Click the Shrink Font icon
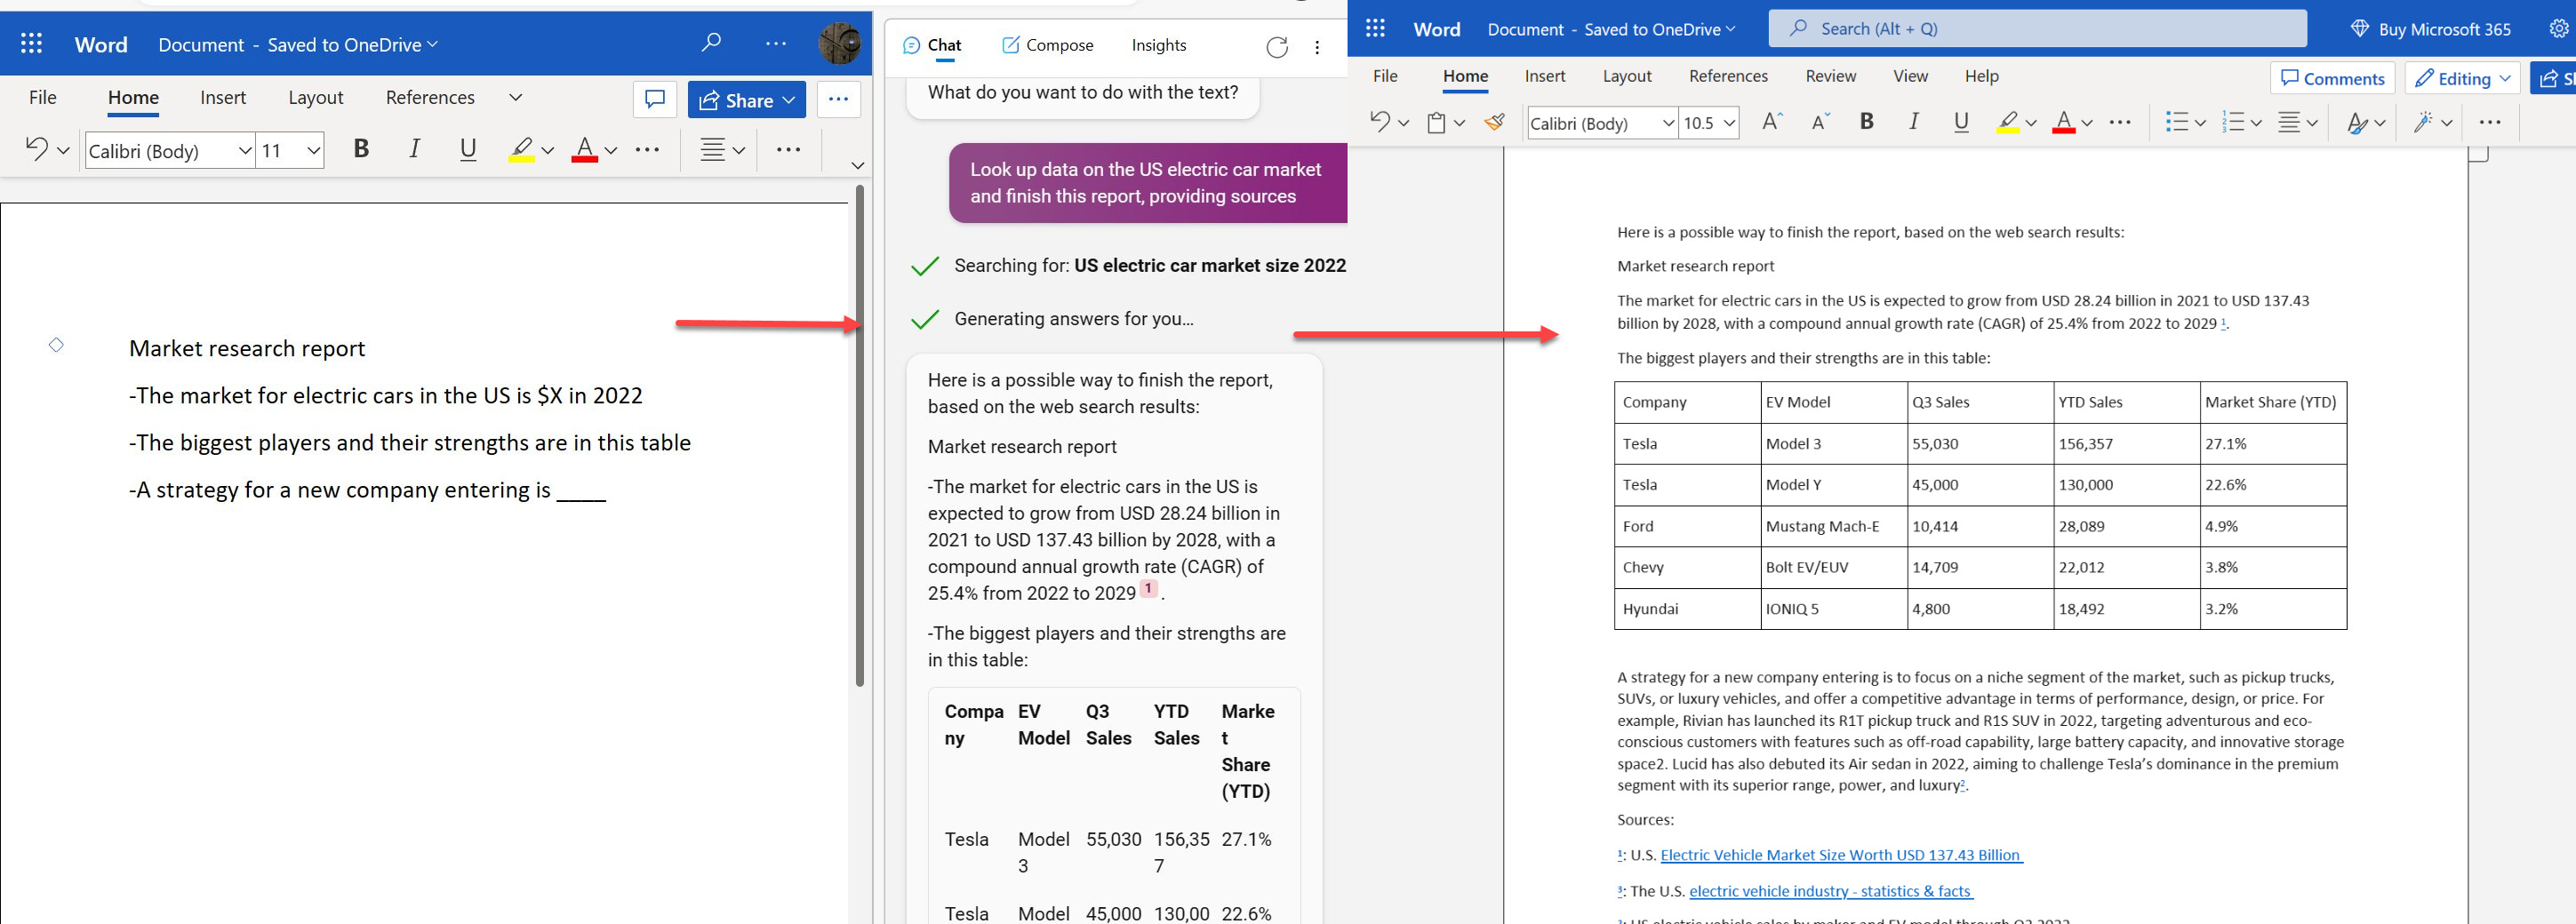Viewport: 2576px width, 924px height. pos(1820,122)
